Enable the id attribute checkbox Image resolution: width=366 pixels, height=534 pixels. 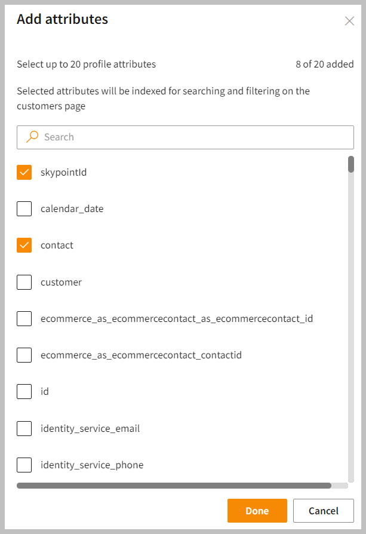[24, 391]
